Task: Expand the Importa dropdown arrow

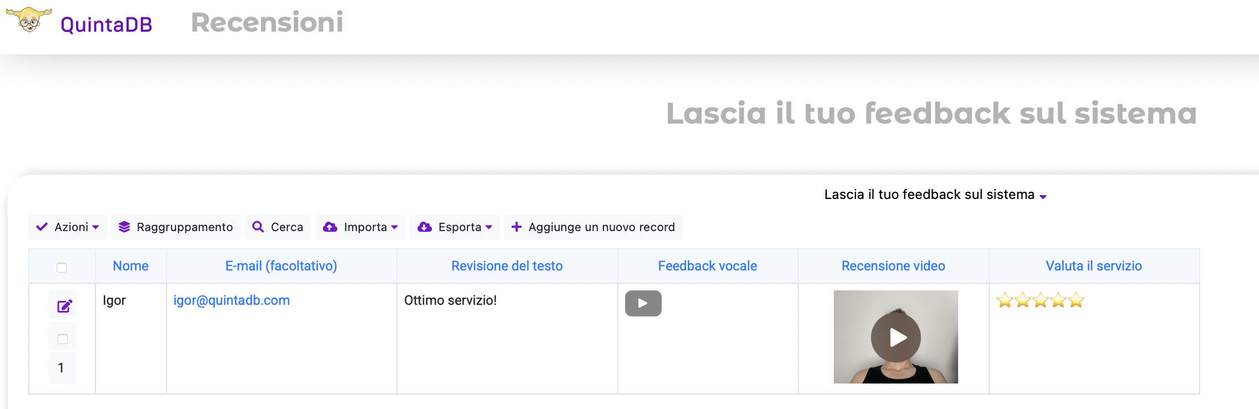Action: coord(395,227)
